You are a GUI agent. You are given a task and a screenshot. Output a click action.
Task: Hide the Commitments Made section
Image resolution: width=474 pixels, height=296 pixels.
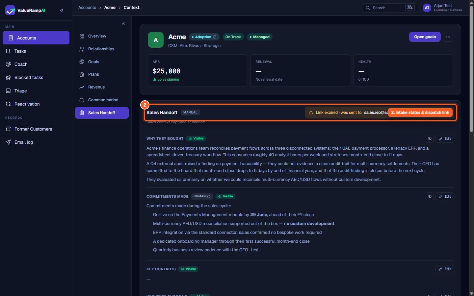[x=430, y=196]
